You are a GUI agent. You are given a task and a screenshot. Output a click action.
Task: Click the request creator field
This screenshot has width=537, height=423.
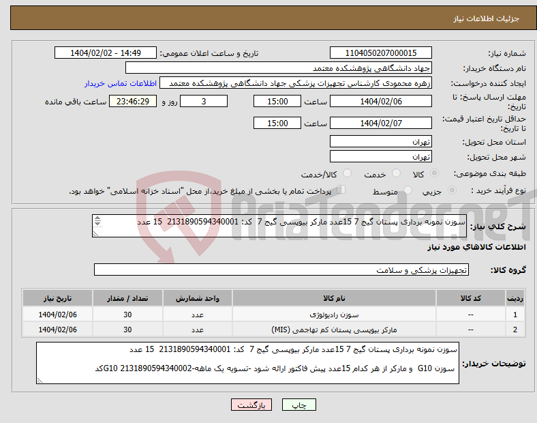[296, 83]
